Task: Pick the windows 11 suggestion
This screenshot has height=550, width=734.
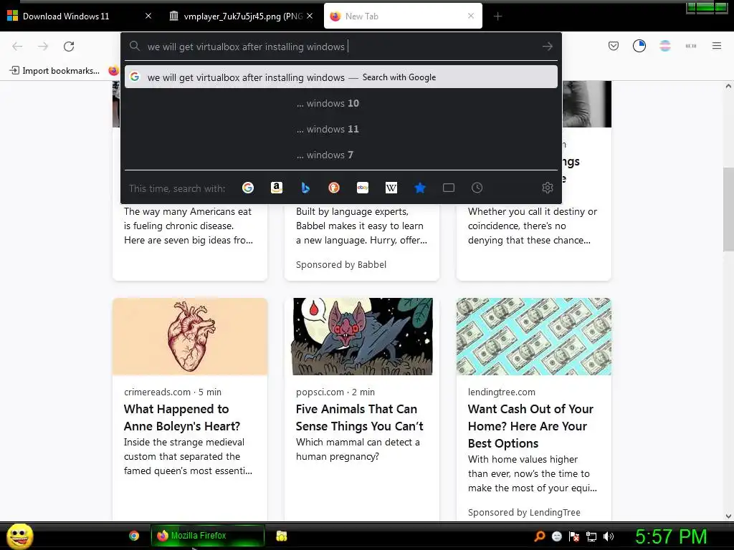Action: pos(340,129)
